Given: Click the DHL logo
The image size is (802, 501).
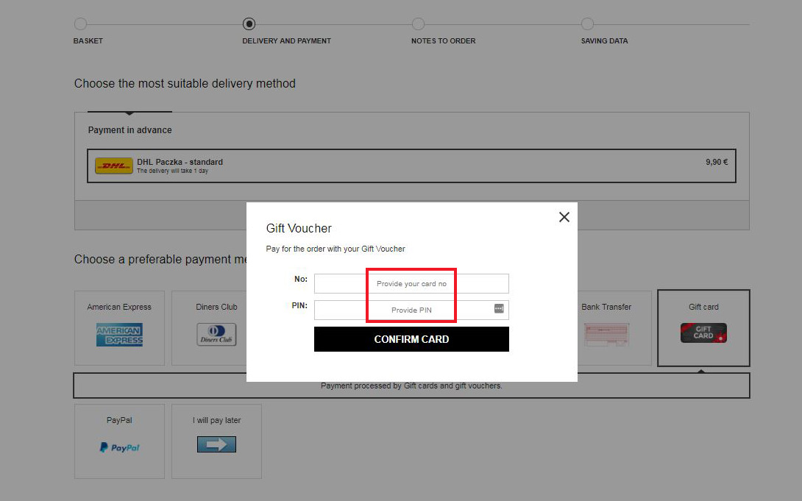Looking at the screenshot, I should tap(113, 166).
